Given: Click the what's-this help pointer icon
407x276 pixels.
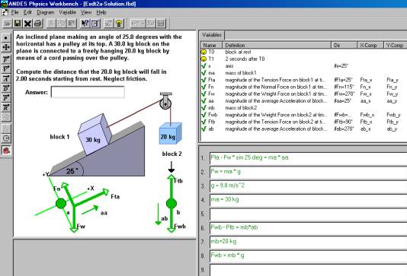Looking at the screenshot, I should coord(85,24).
